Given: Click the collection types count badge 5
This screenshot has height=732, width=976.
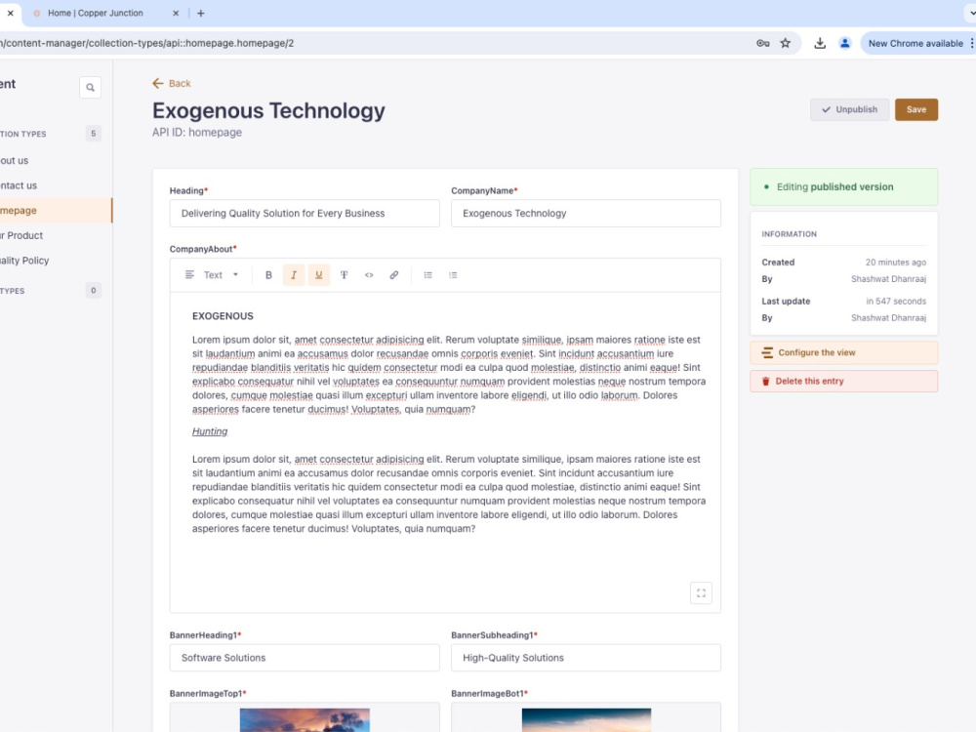Looking at the screenshot, I should 94,133.
